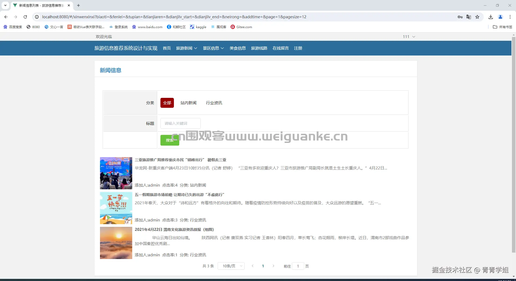Click the browser forward arrow
The image size is (516, 281).
(16, 17)
